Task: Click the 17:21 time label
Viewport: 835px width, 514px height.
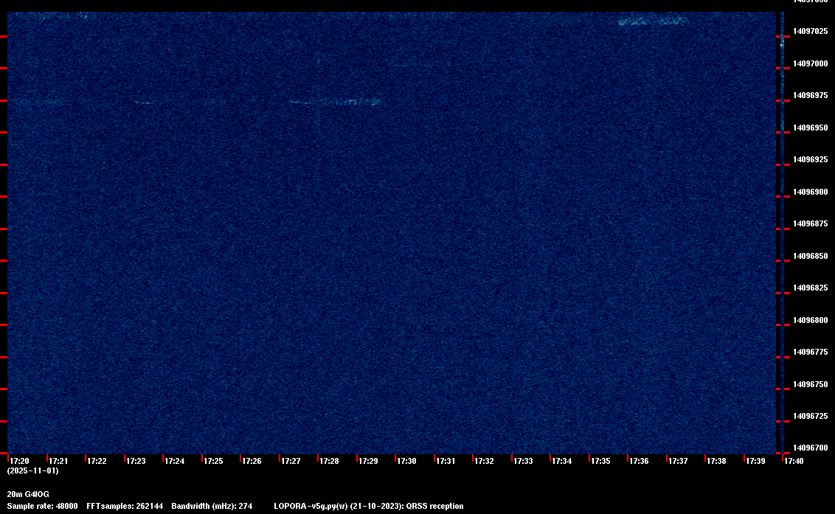Action: point(58,461)
